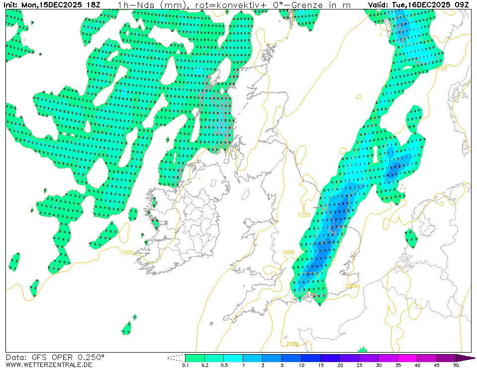
Task: Pick the 5–10 mm blue legend swatch
Action: pos(291,358)
